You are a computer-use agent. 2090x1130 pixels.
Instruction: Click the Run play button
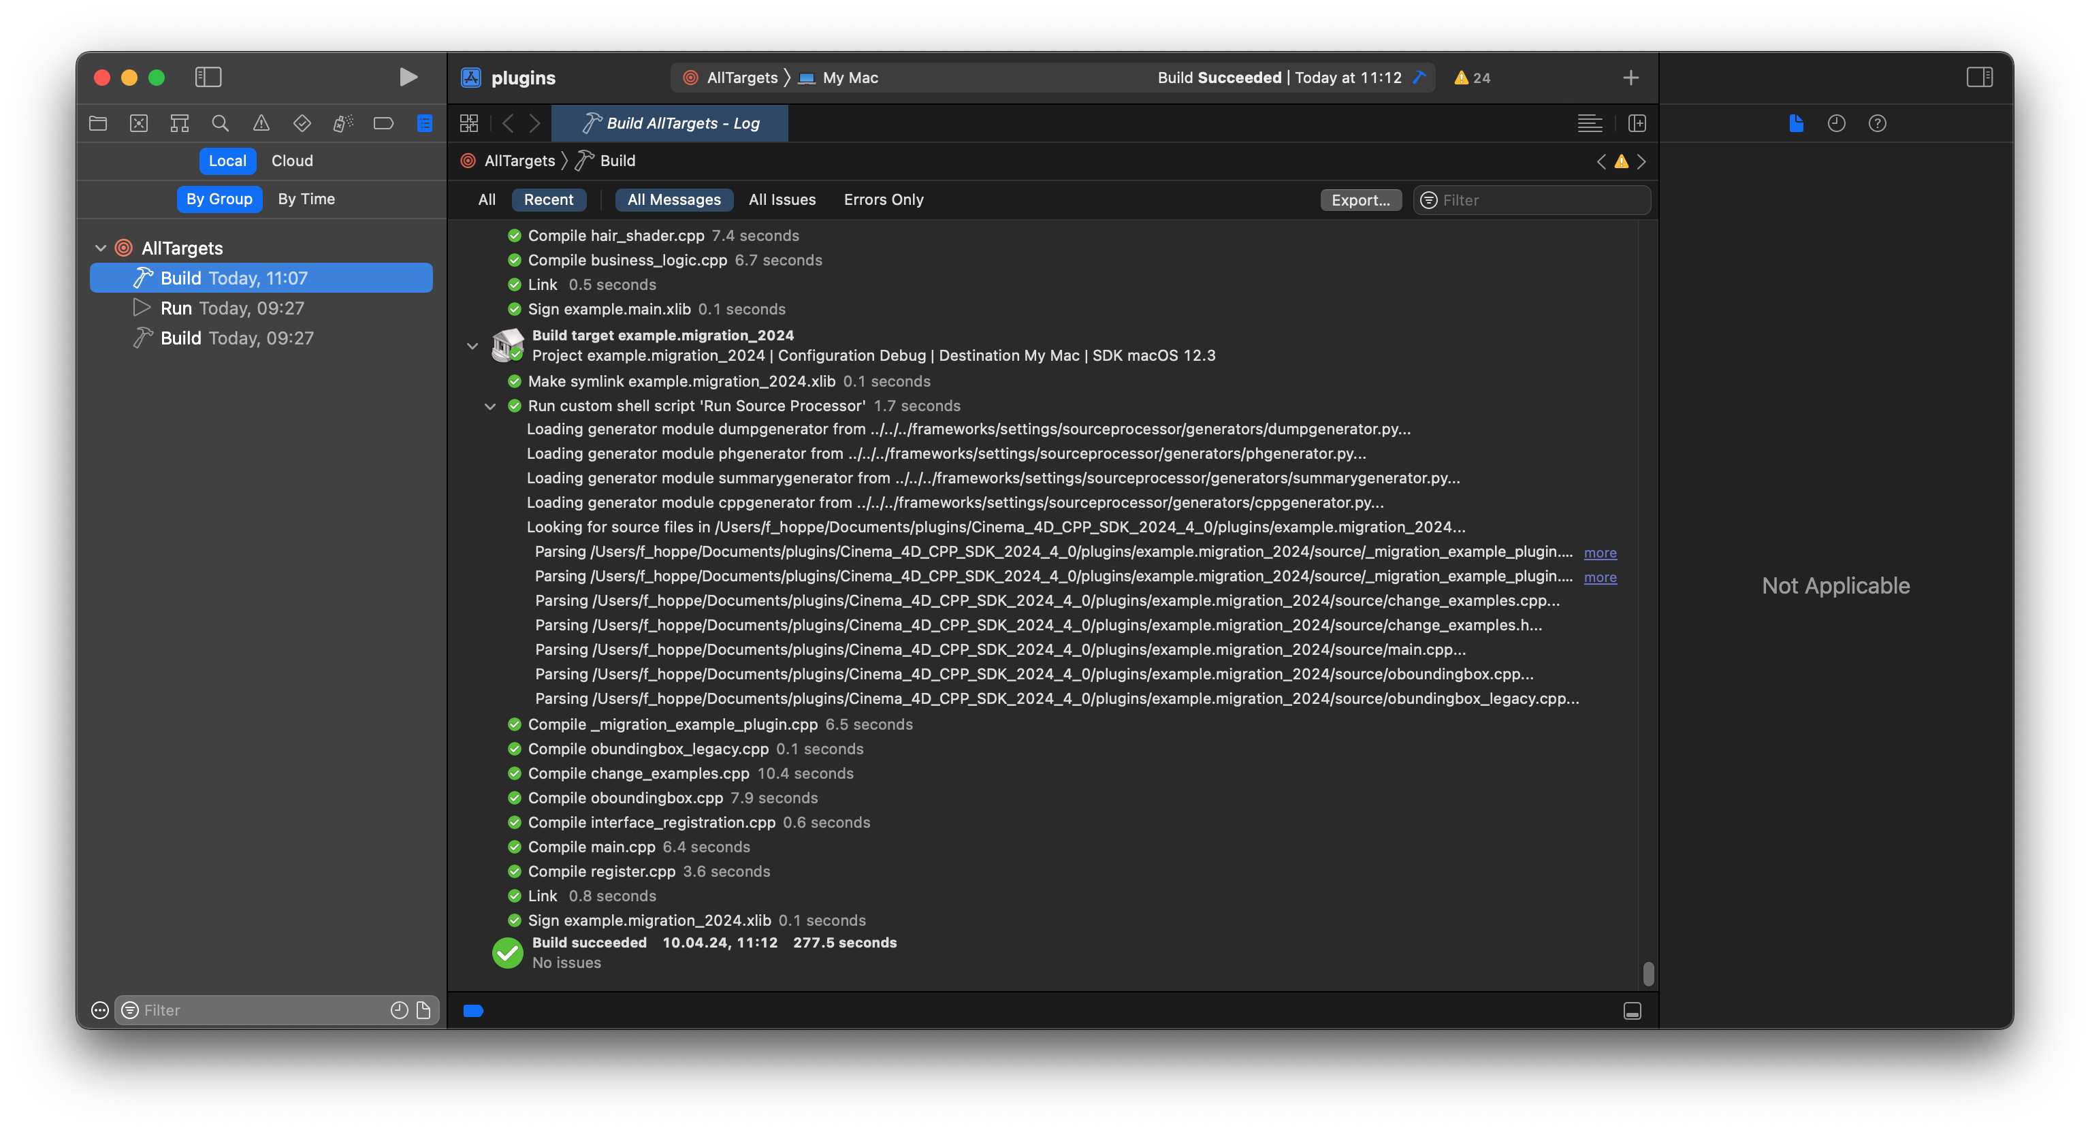coord(408,77)
